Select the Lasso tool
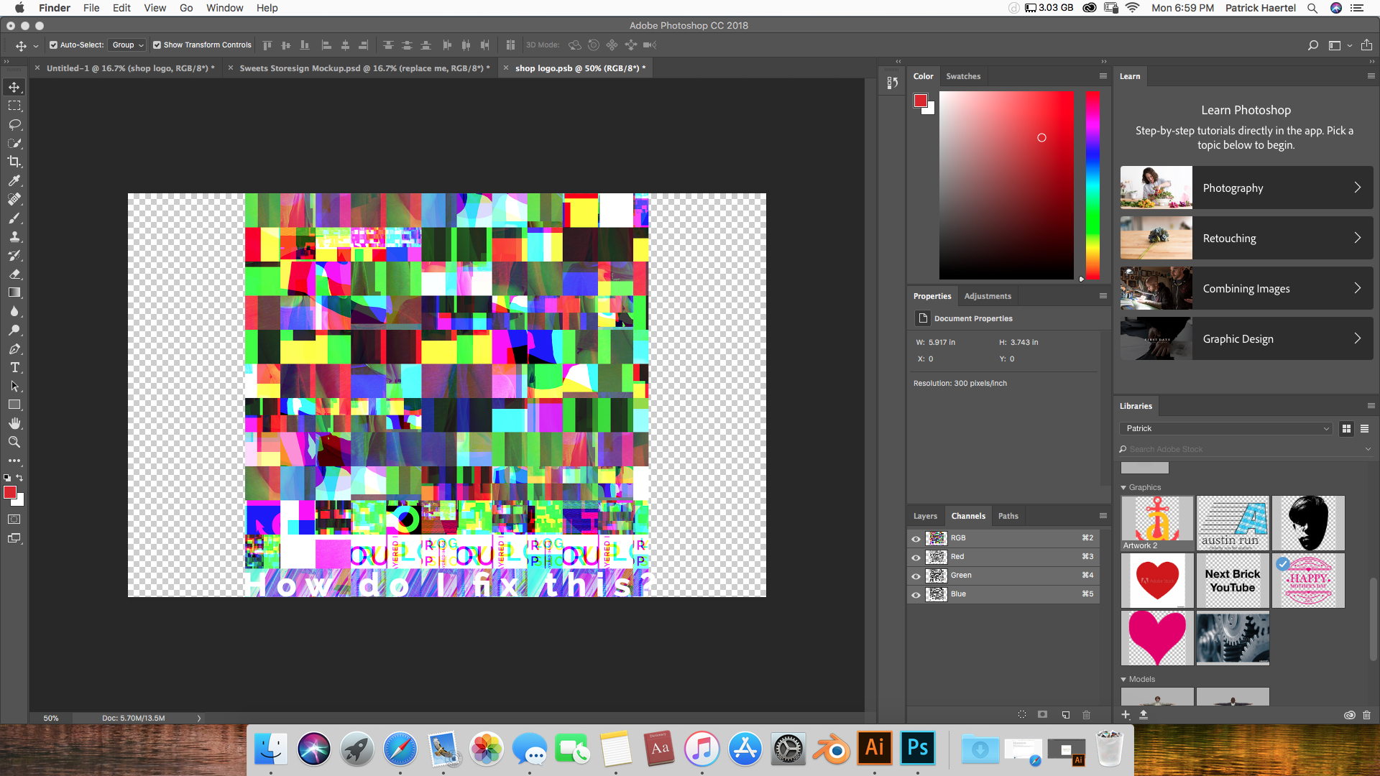The image size is (1380, 776). [x=14, y=124]
